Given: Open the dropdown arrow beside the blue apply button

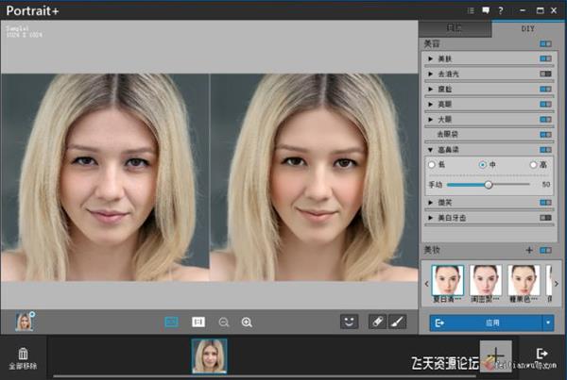Looking at the screenshot, I should tap(548, 322).
